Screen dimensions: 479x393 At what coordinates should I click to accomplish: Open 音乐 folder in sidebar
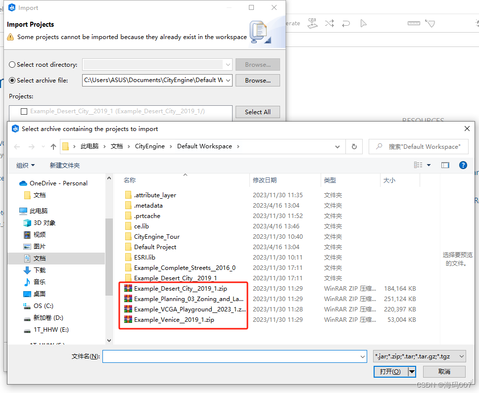tap(35, 282)
